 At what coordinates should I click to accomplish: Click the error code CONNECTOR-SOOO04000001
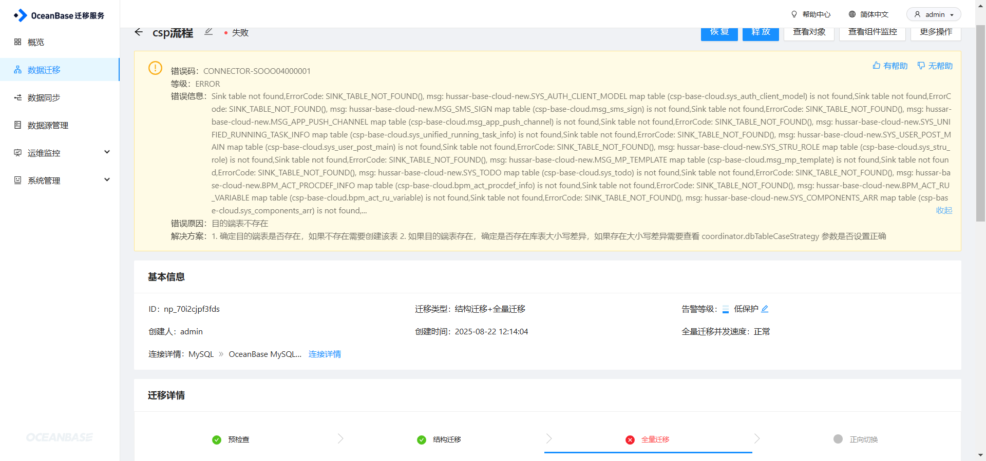pos(257,71)
